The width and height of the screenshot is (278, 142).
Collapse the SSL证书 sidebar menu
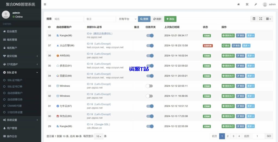point(21,72)
